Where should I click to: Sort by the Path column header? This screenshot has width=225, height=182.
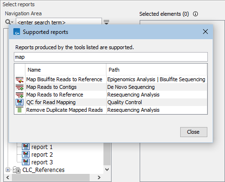pyautogui.click(x=157, y=70)
